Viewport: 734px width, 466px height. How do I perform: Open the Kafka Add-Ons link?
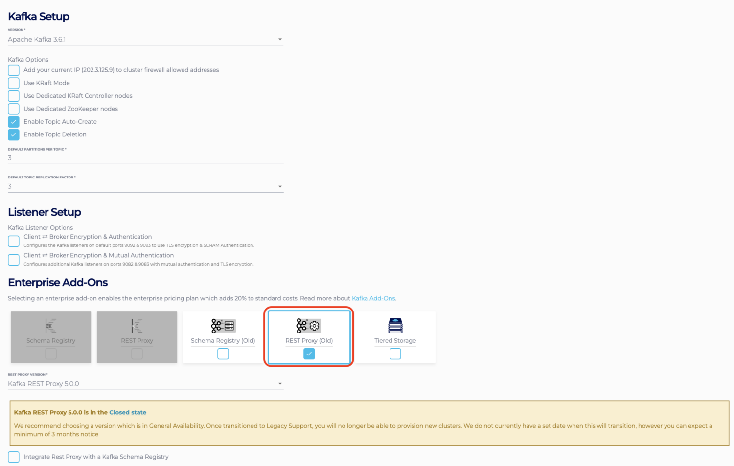[373, 298]
